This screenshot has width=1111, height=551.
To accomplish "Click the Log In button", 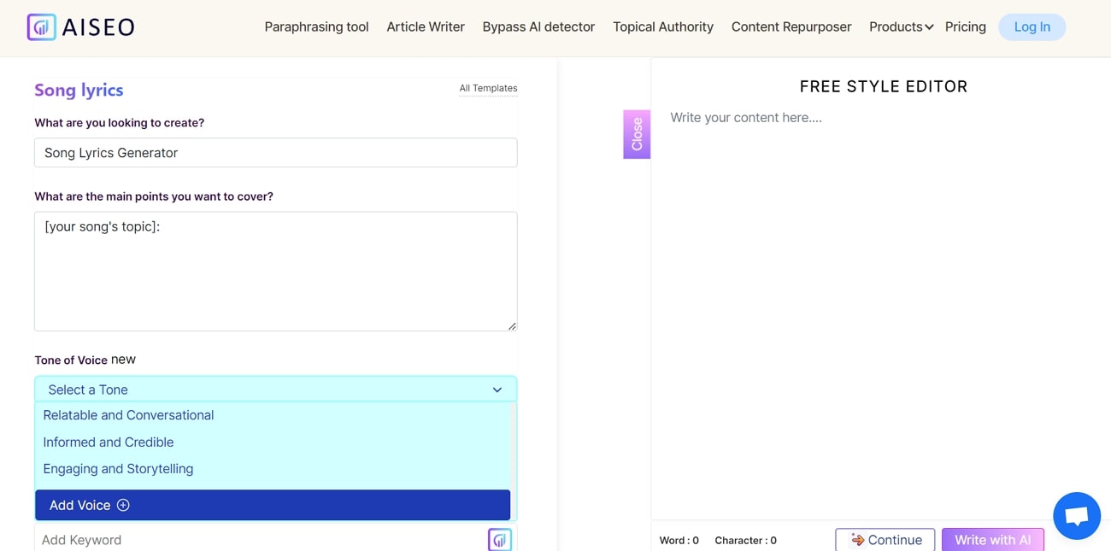I will (x=1032, y=26).
